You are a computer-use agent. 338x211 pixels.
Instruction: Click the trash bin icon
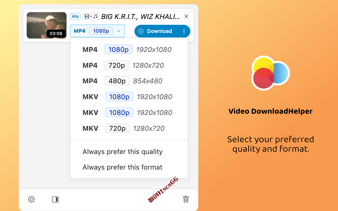pyautogui.click(x=186, y=199)
